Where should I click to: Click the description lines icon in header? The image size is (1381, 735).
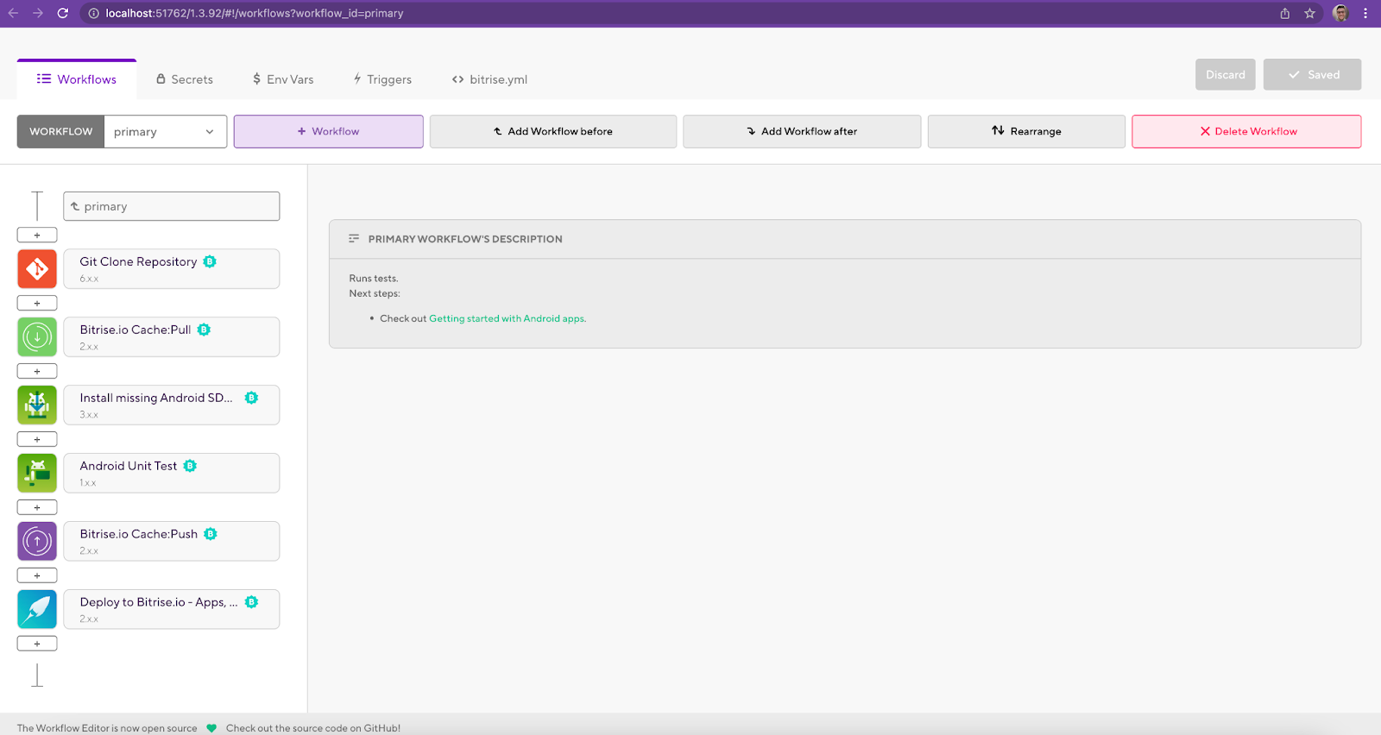[x=354, y=239]
